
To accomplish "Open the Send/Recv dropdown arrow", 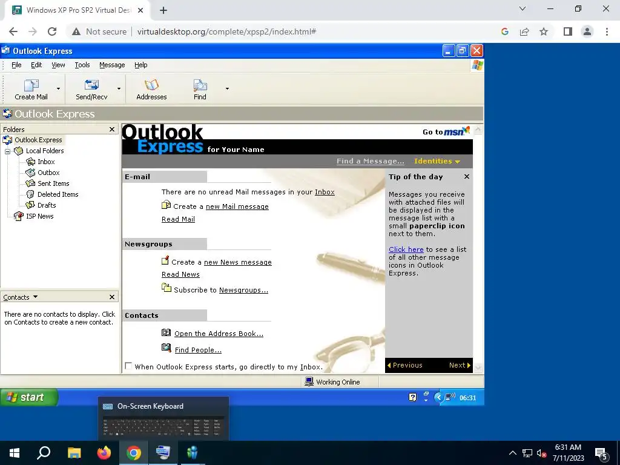I will tap(119, 88).
